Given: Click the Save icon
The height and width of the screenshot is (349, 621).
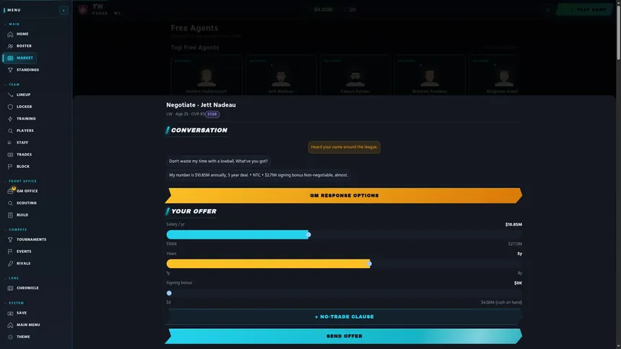Looking at the screenshot, I should click(x=10, y=313).
